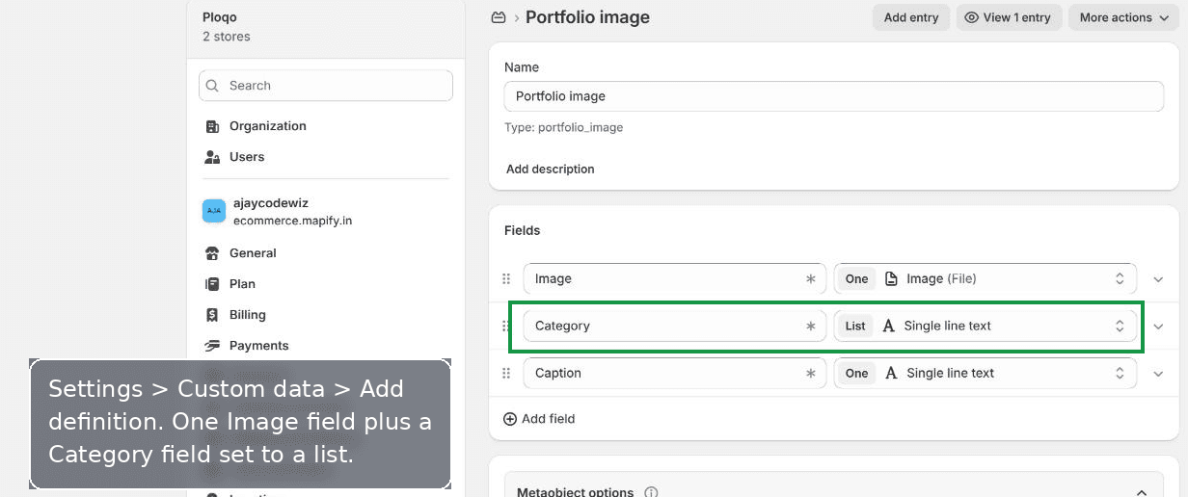The height and width of the screenshot is (497, 1188).
Task: Open the Image (File) type dropdown
Action: pyautogui.click(x=985, y=278)
